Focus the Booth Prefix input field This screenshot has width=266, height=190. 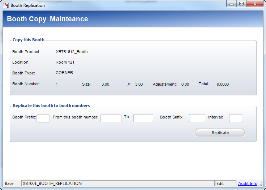tap(43, 118)
